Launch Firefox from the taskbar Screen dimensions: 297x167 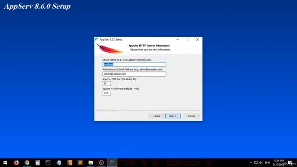pos(16,163)
